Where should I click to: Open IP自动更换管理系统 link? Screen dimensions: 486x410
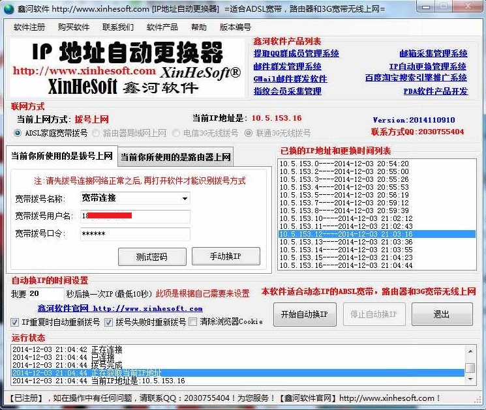[428, 66]
